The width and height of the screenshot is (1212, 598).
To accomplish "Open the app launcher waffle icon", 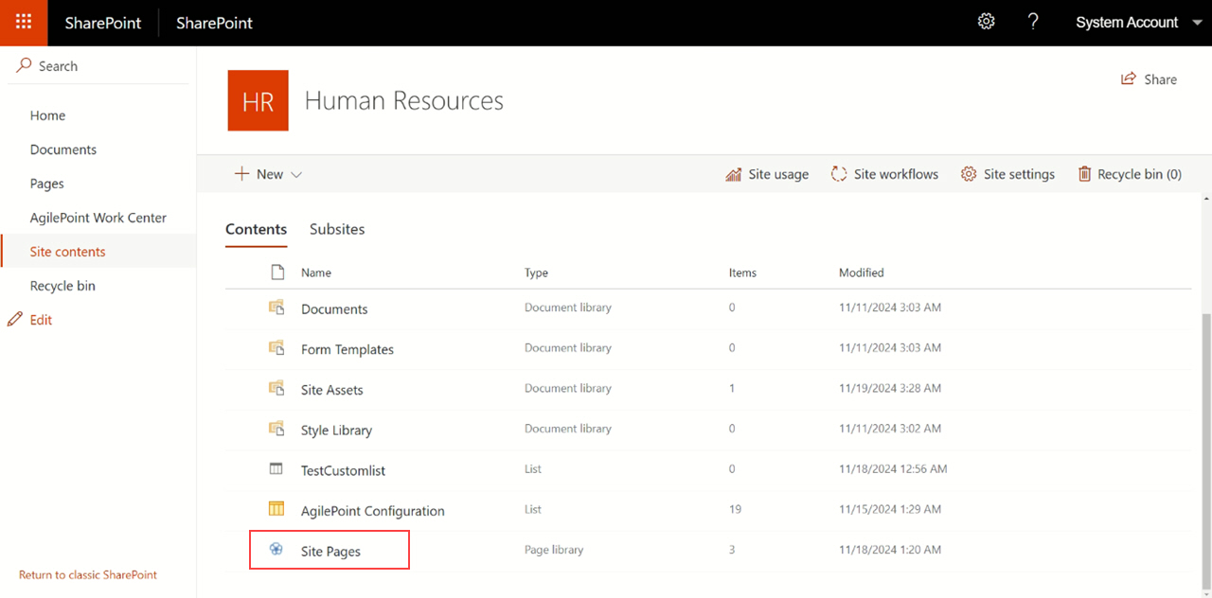I will [x=24, y=23].
